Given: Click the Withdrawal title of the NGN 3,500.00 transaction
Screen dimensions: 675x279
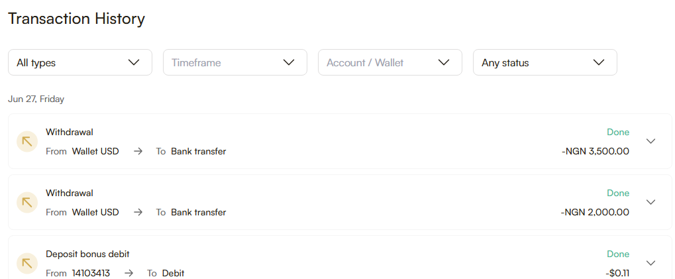Looking at the screenshot, I should pos(70,132).
